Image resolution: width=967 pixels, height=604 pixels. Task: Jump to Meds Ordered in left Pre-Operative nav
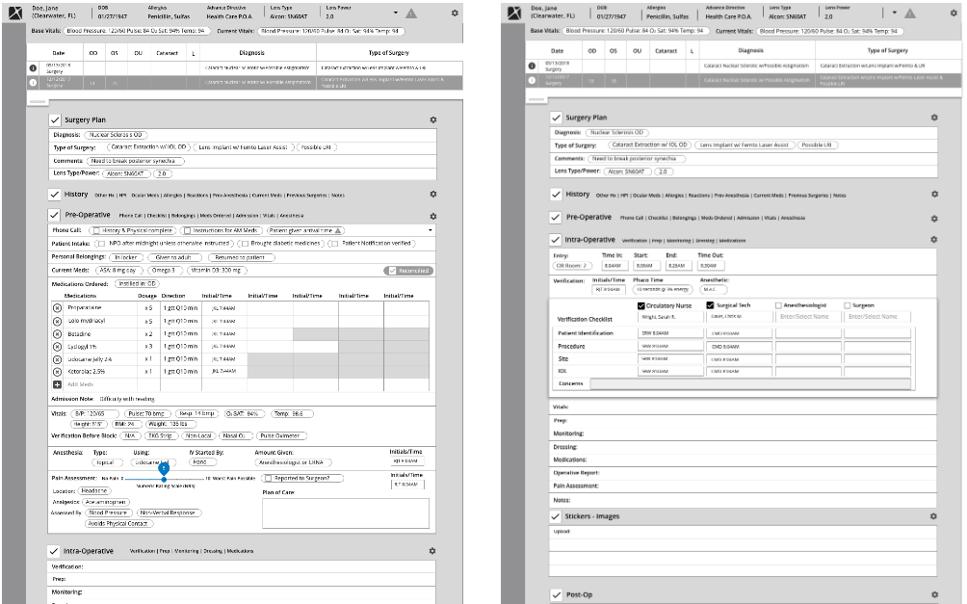(x=215, y=216)
